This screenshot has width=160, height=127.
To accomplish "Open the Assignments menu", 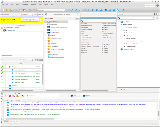I will tap(25, 5).
